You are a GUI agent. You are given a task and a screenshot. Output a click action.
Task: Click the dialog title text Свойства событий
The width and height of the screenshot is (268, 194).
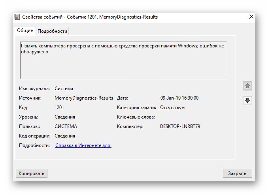pos(42,17)
